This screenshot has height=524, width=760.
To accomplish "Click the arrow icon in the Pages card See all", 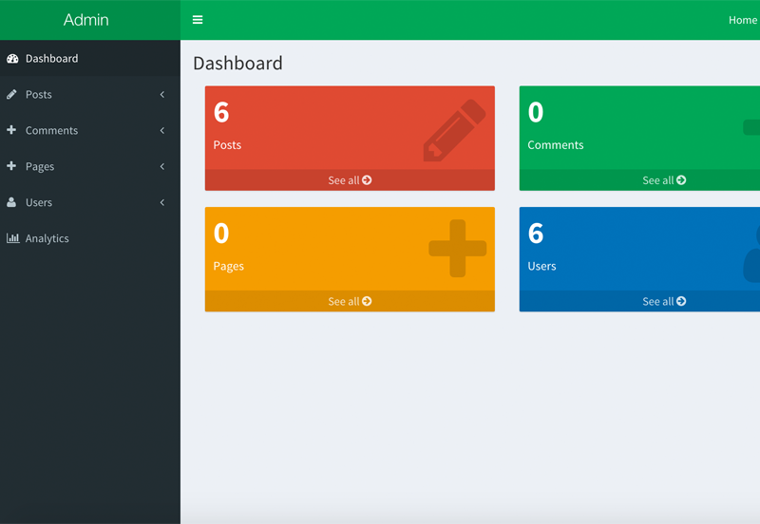I will (367, 301).
